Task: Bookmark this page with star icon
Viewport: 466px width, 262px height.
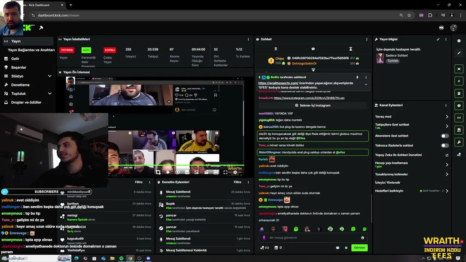Action: tap(409, 15)
